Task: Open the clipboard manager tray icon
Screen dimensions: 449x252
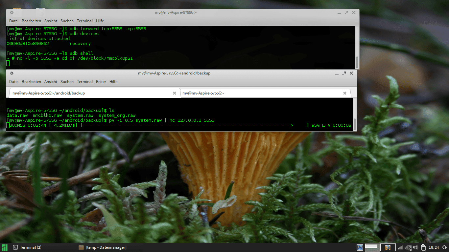Action: click(x=423, y=247)
